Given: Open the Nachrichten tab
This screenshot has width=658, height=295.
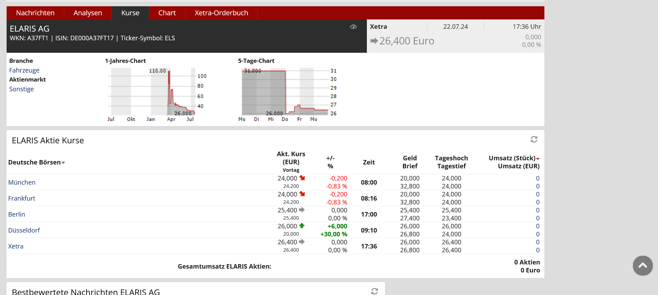Looking at the screenshot, I should 35,13.
